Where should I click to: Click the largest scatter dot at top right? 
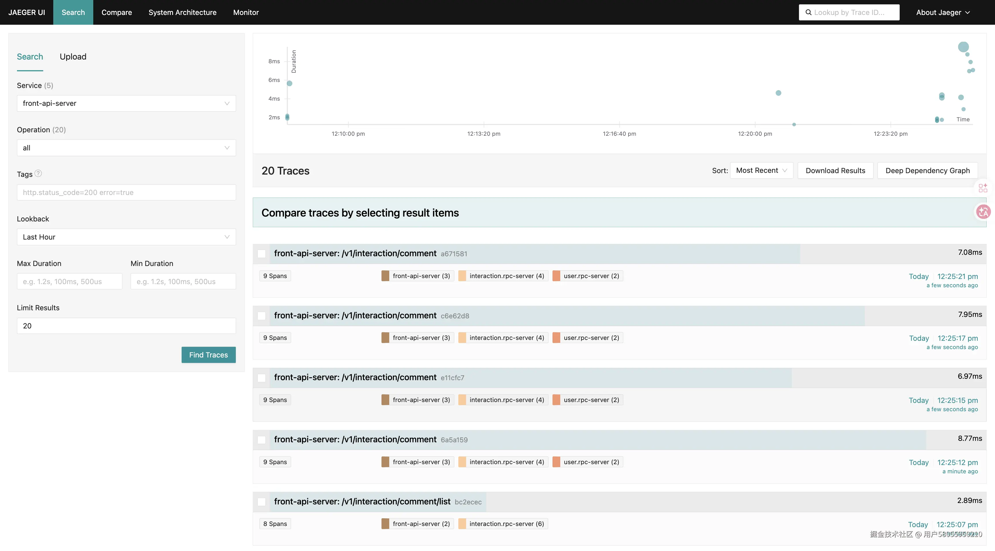coord(963,47)
